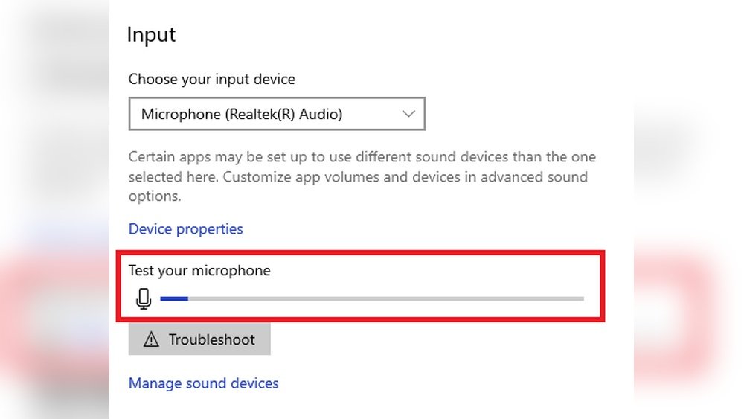744x419 pixels.
Task: Click the grey unfilled microphone level bar
Action: point(385,299)
